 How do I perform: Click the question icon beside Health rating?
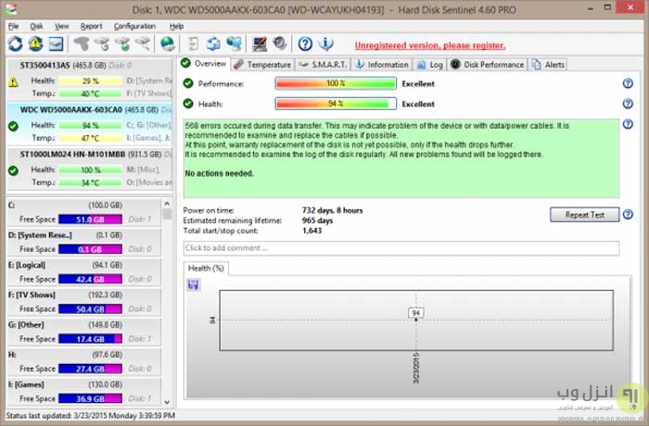click(x=628, y=104)
